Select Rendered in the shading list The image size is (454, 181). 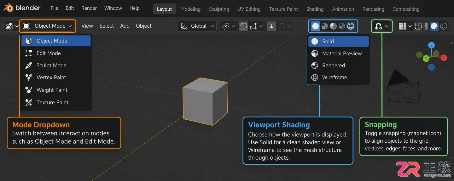click(339, 65)
